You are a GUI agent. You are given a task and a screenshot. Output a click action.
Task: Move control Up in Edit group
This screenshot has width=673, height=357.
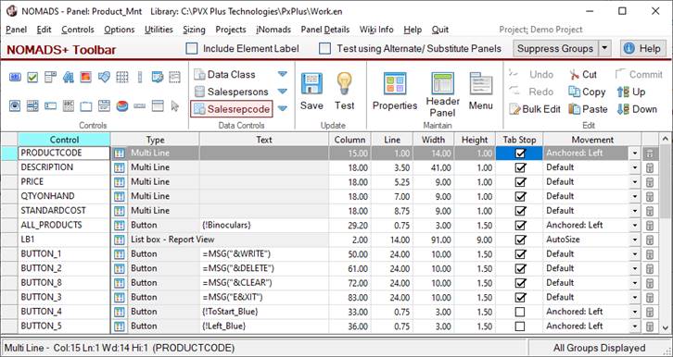tap(631, 92)
